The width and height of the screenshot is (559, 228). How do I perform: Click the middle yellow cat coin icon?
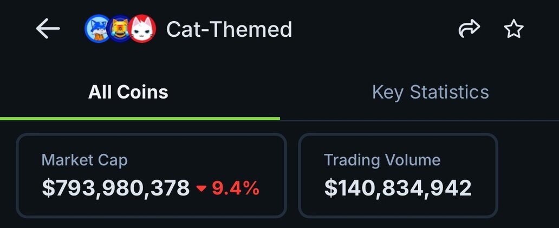(x=119, y=29)
